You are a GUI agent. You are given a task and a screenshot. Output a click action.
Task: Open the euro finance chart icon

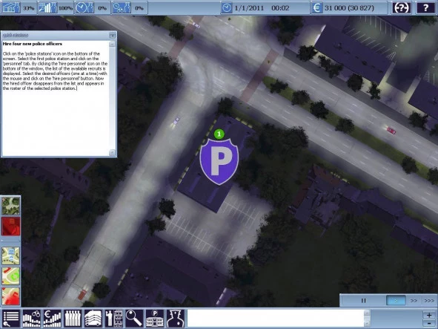52,318
